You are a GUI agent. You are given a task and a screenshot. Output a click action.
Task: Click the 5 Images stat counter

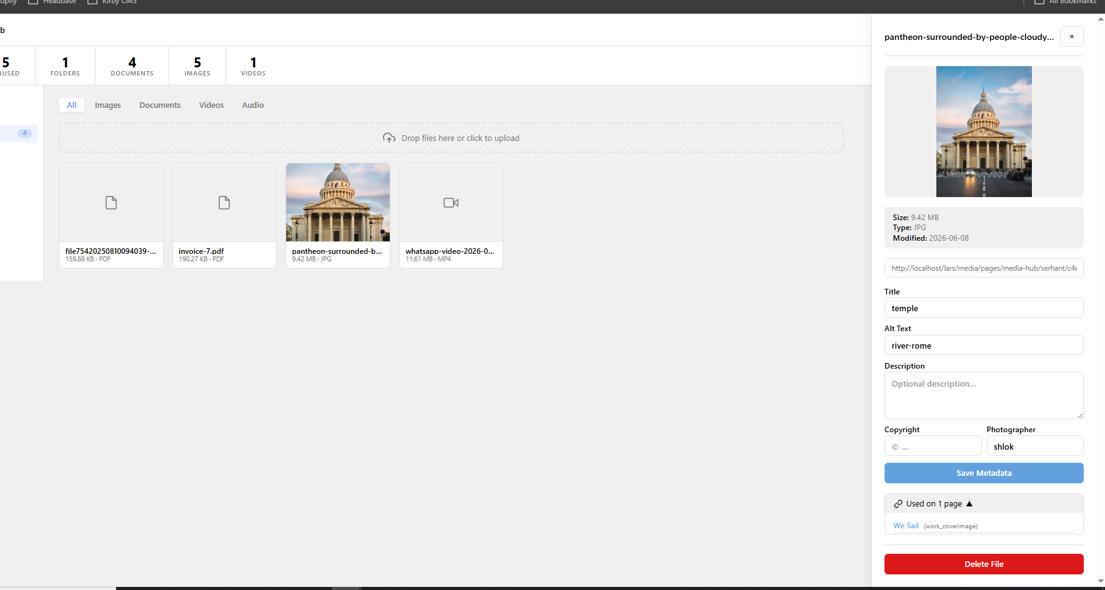(x=197, y=66)
